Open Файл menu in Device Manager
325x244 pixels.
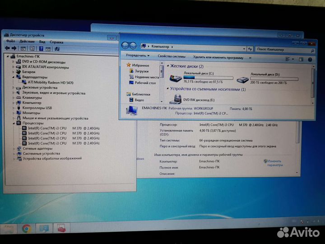coord(10,41)
